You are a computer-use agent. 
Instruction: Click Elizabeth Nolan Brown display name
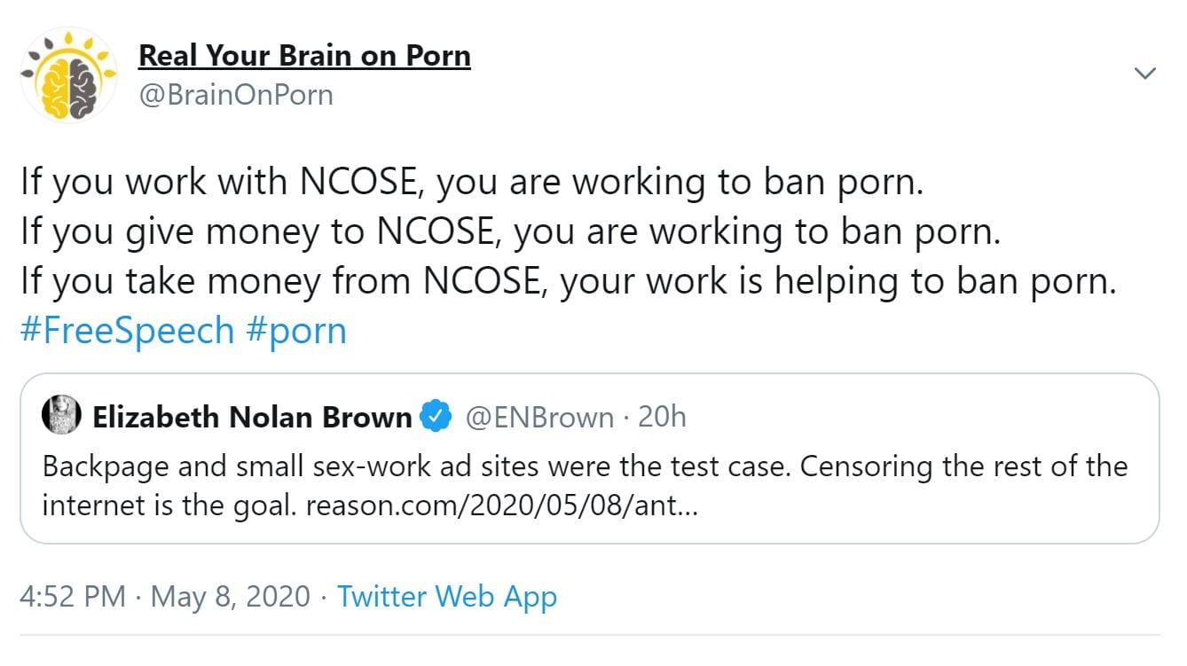[x=252, y=417]
